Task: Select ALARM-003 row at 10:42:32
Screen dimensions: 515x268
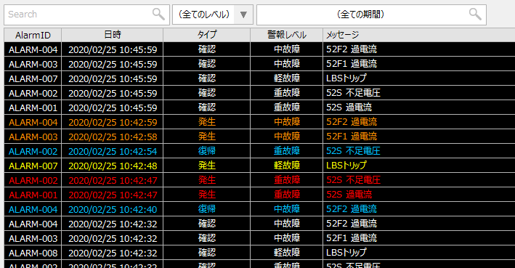Action: click(x=259, y=237)
